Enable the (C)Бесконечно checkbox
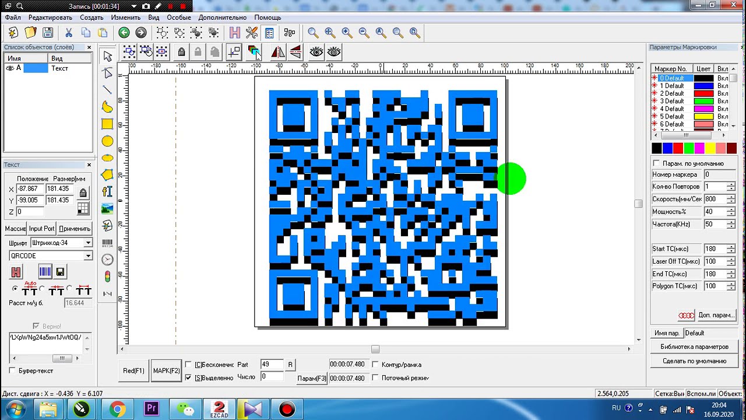 [188, 365]
